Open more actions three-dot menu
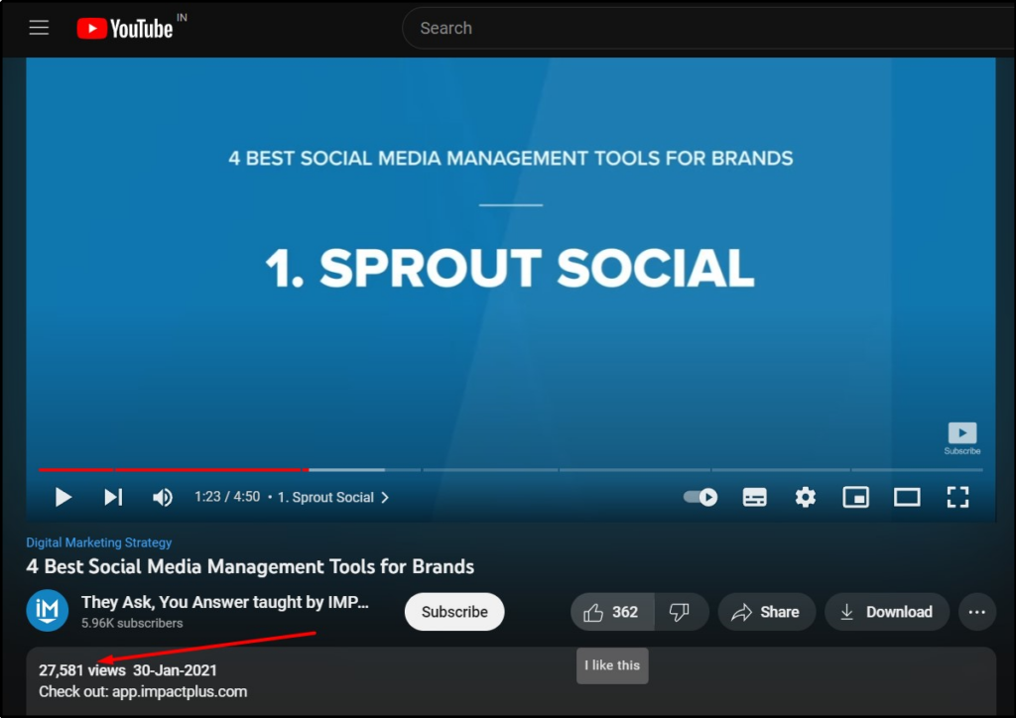Viewport: 1016px width, 718px height. click(x=979, y=612)
